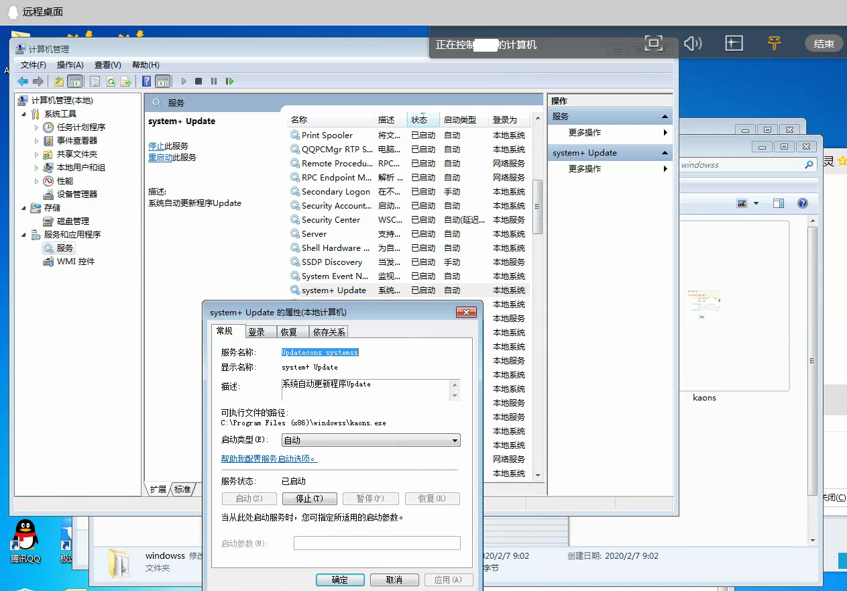Screen dimensions: 847x591
Task: Click the Export list toolbar icon
Action: (x=125, y=81)
